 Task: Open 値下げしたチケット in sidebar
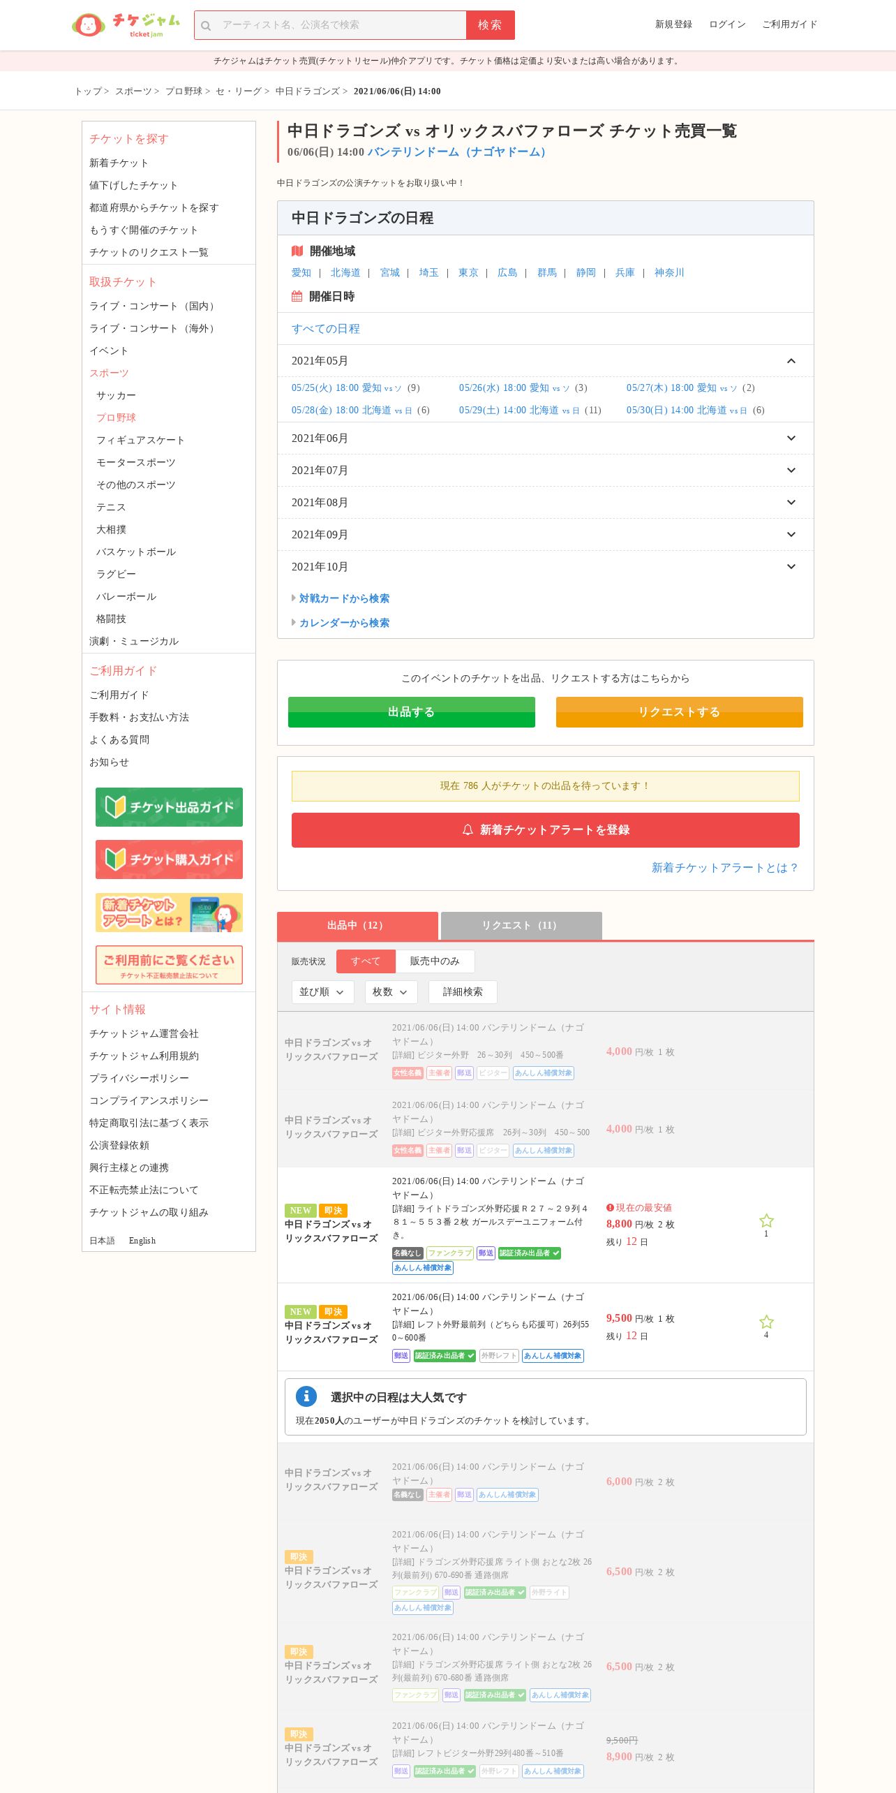(x=133, y=186)
